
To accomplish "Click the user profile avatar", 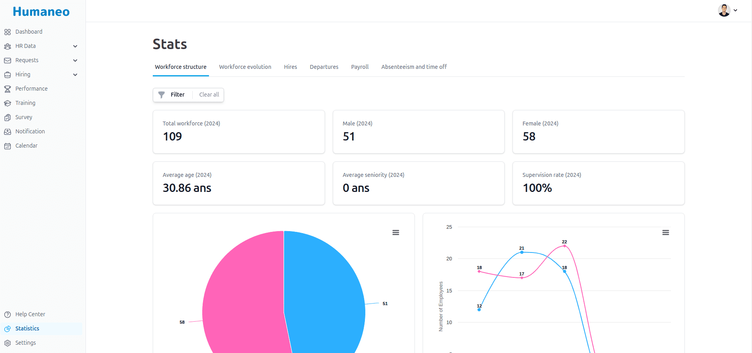I will (724, 10).
